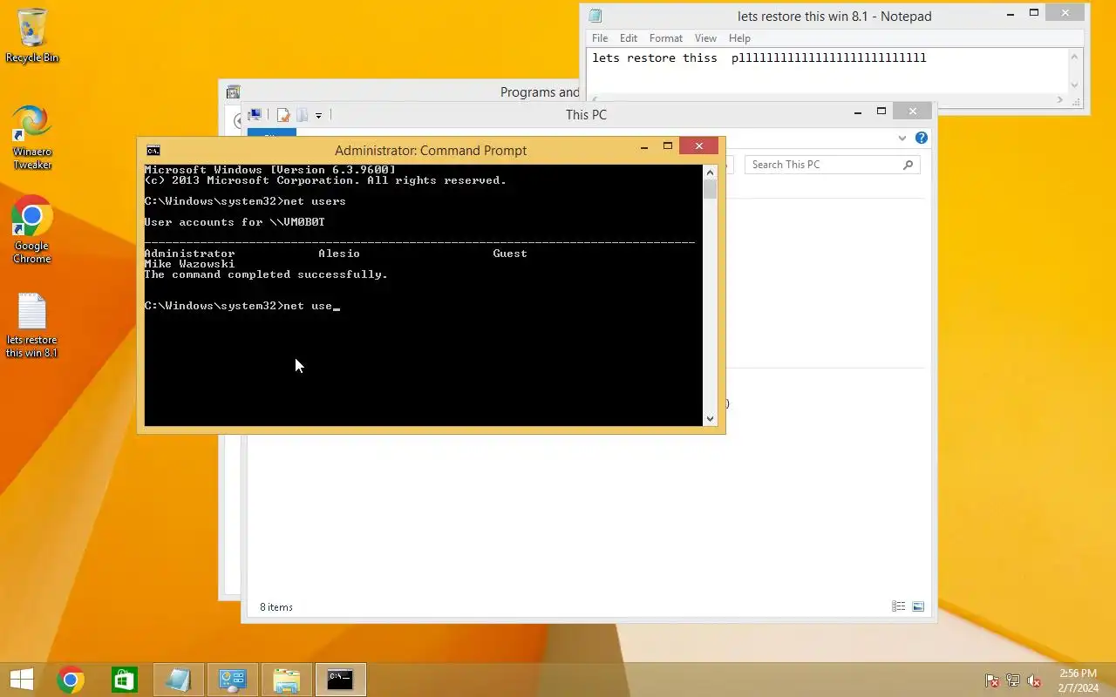Open volume icon in system tray
The width and height of the screenshot is (1116, 697).
(x=1034, y=680)
